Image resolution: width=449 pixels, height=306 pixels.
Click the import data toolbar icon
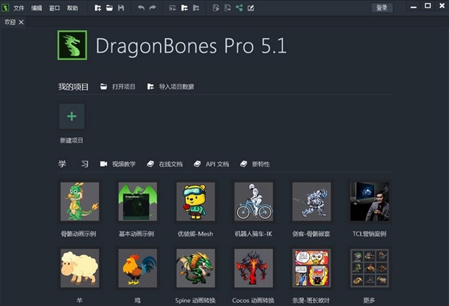click(184, 8)
